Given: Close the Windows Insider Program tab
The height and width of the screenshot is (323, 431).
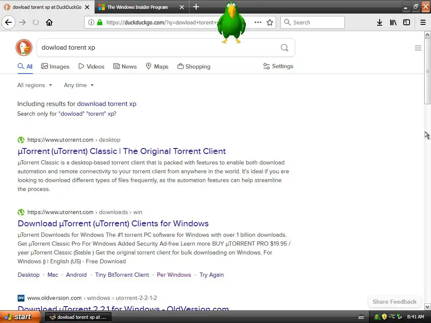Looking at the screenshot, I should [182, 7].
